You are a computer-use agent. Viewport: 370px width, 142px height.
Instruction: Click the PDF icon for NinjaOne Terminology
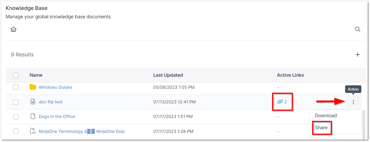tap(33, 131)
